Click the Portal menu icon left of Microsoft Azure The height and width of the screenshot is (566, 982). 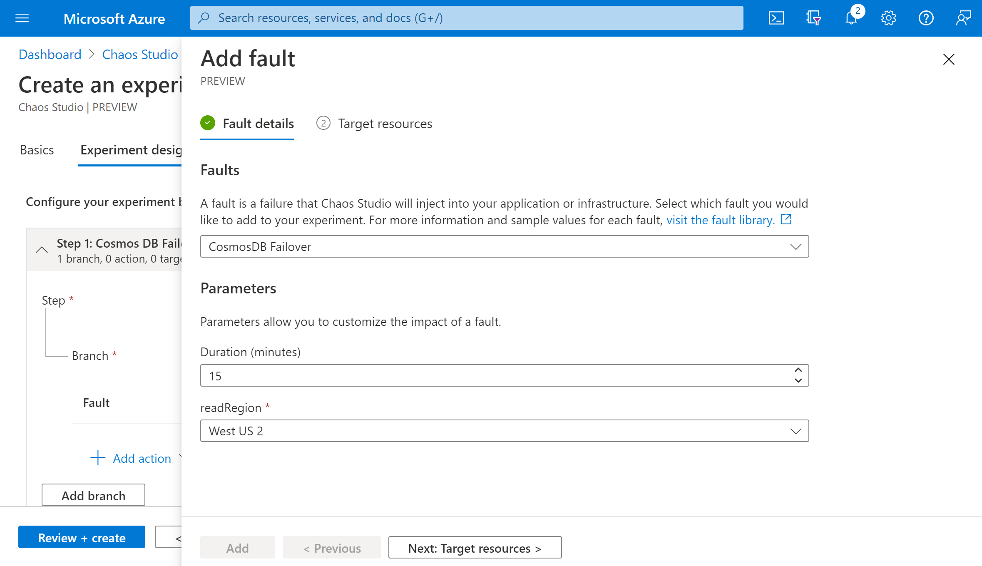(22, 18)
